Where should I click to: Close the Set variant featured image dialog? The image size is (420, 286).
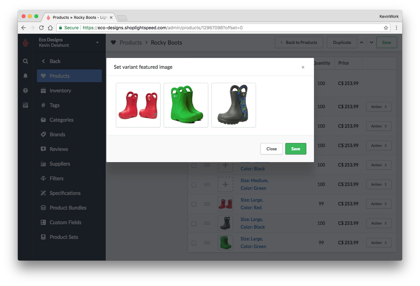pos(303,67)
